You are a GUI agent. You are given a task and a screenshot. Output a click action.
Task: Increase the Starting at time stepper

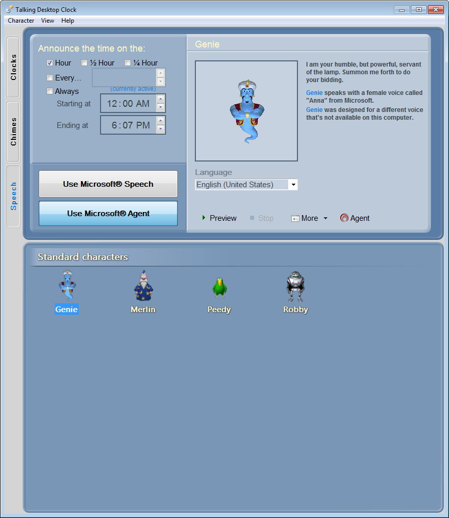click(161, 100)
